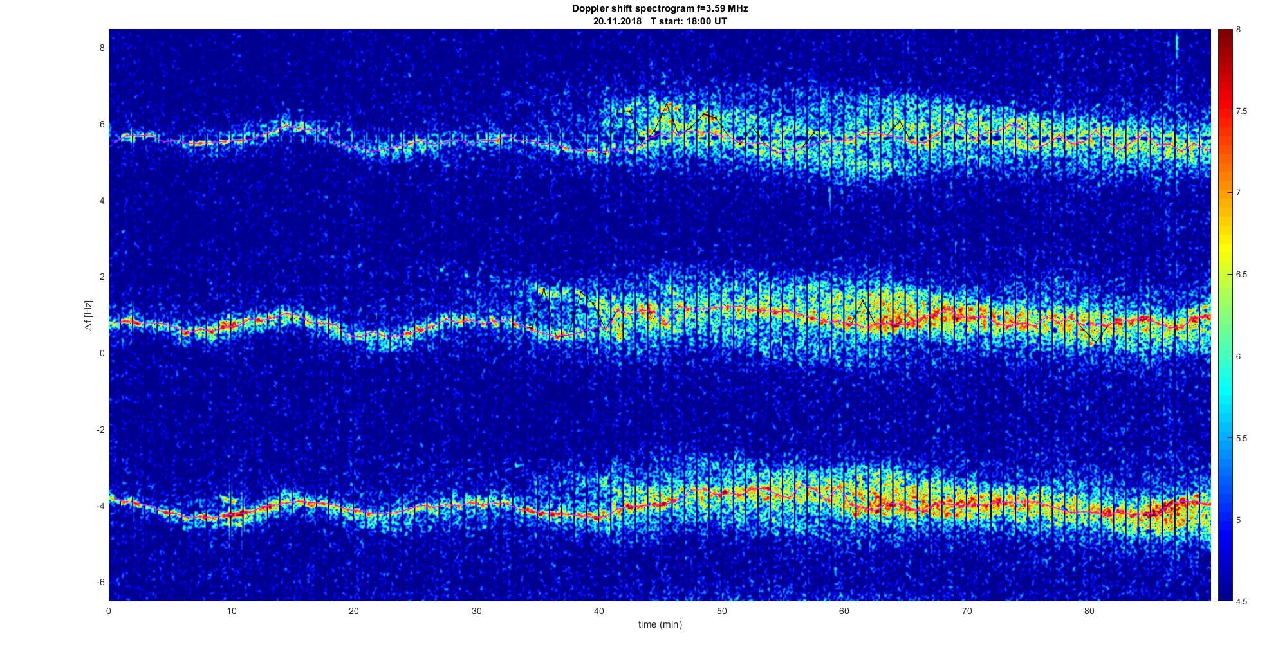This screenshot has width=1287, height=645.
Task: Click the y-axis tick label "-6"
Action: click(100, 583)
